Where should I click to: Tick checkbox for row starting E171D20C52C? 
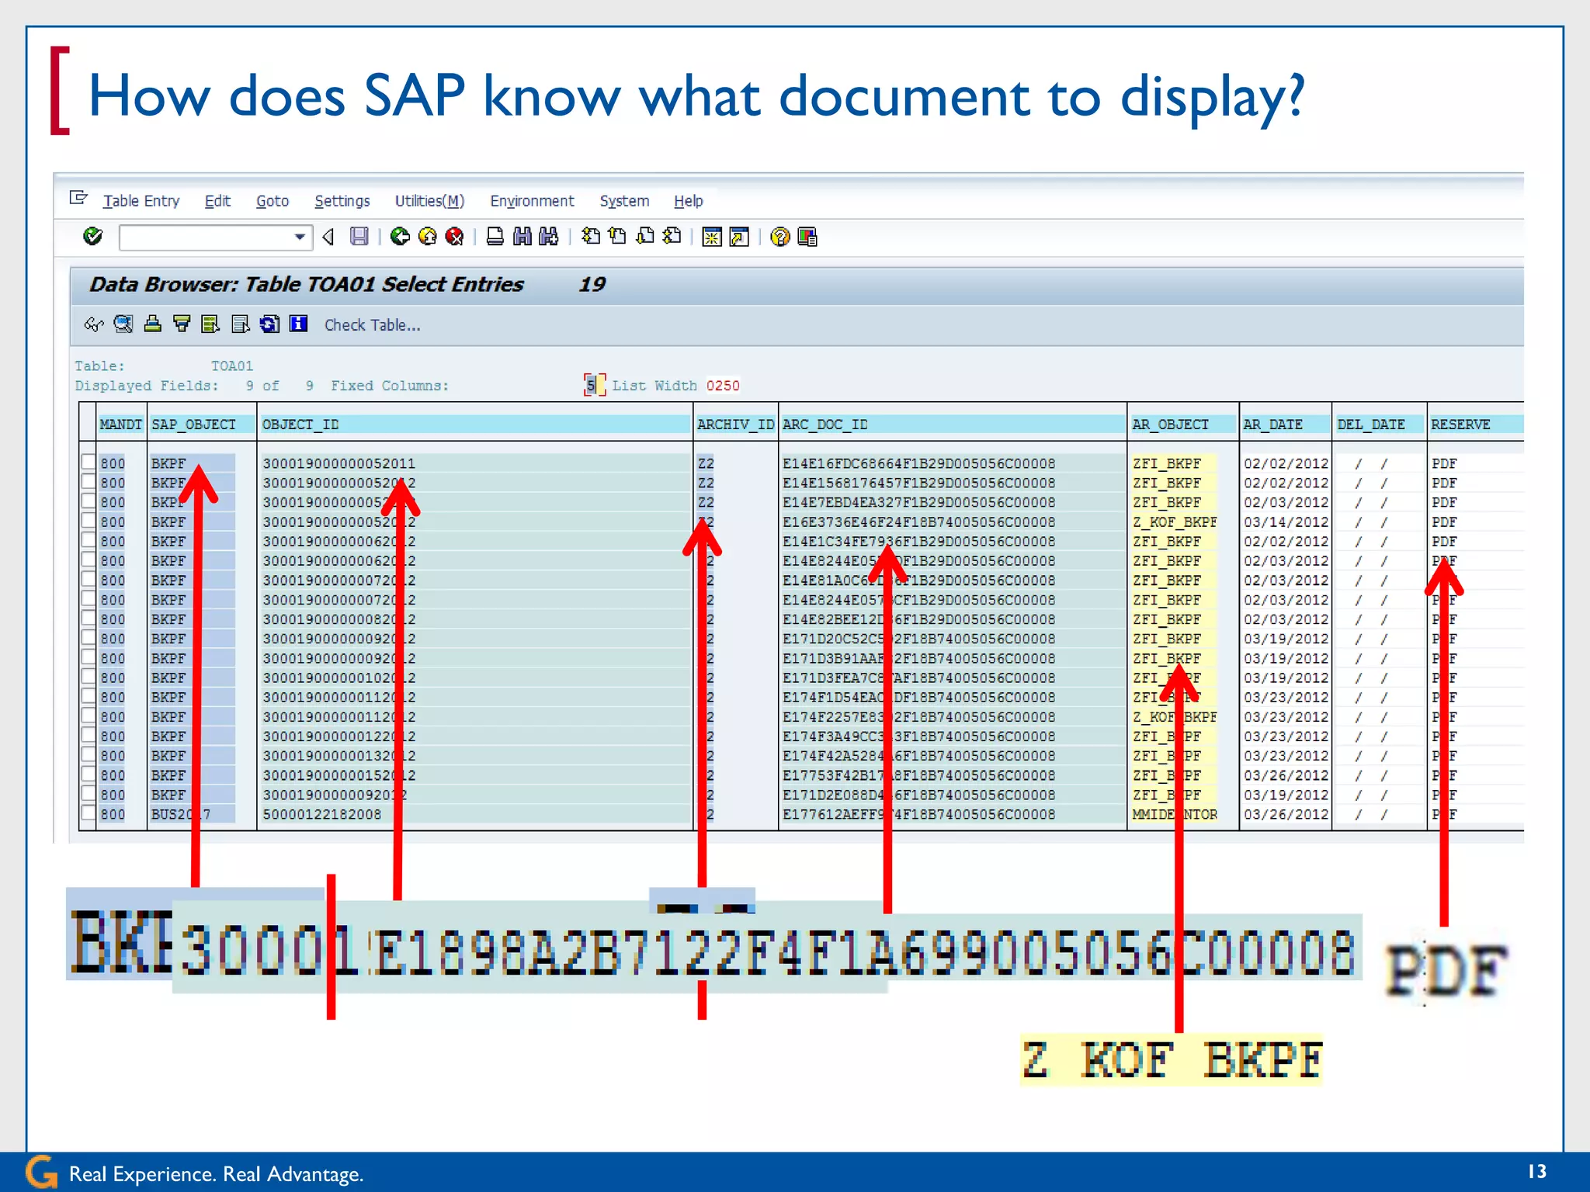coord(89,638)
